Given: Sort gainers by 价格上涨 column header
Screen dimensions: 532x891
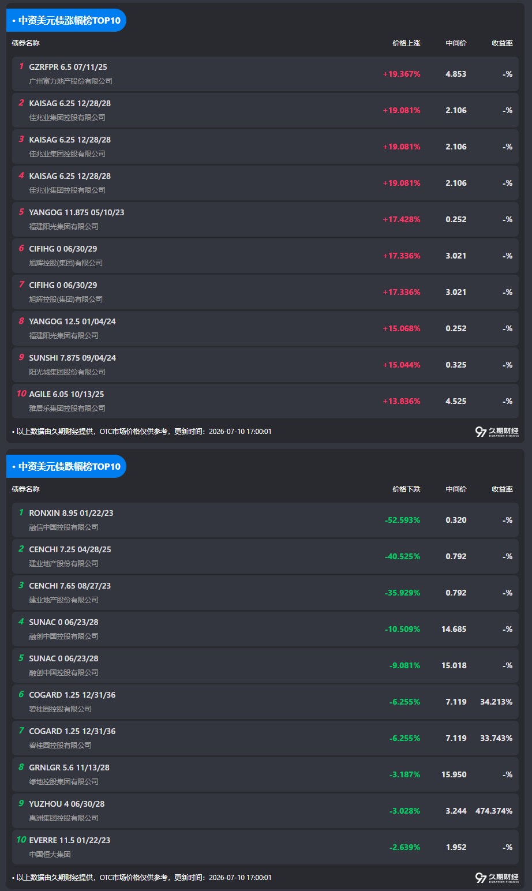Looking at the screenshot, I should pos(406,43).
